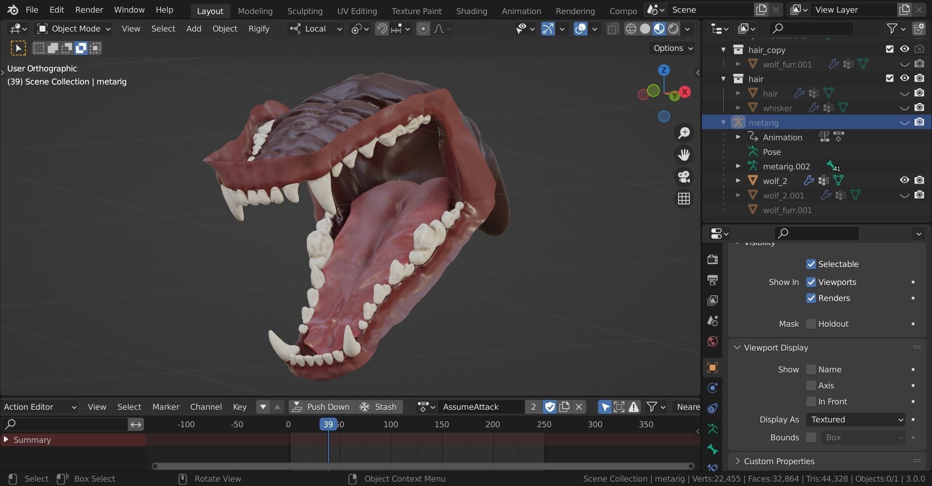This screenshot has width=932, height=486.
Task: Toggle Selectable checkbox
Action: 811,264
